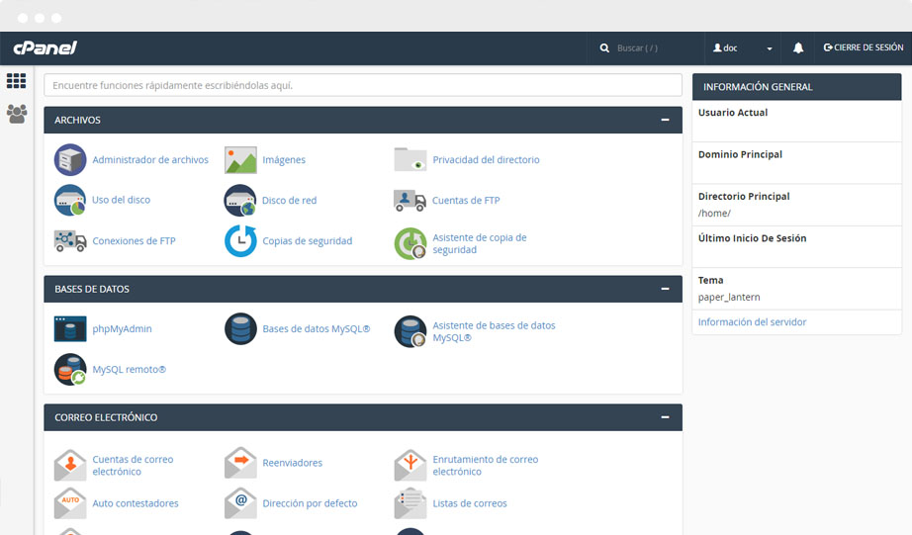Click Bases de datos MySQL link
Screen dimensions: 912x535
tap(316, 328)
